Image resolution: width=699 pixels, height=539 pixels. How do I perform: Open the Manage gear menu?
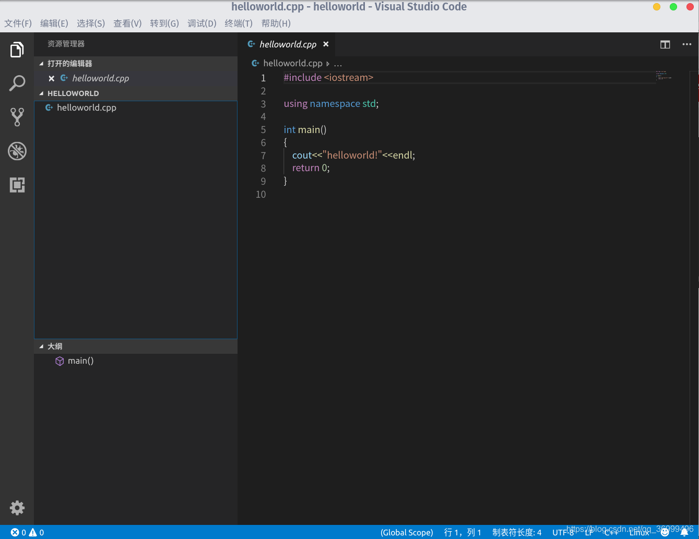[17, 508]
